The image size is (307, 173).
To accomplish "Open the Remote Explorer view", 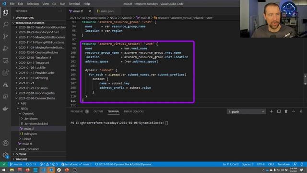I will pyautogui.click(x=5, y=61).
